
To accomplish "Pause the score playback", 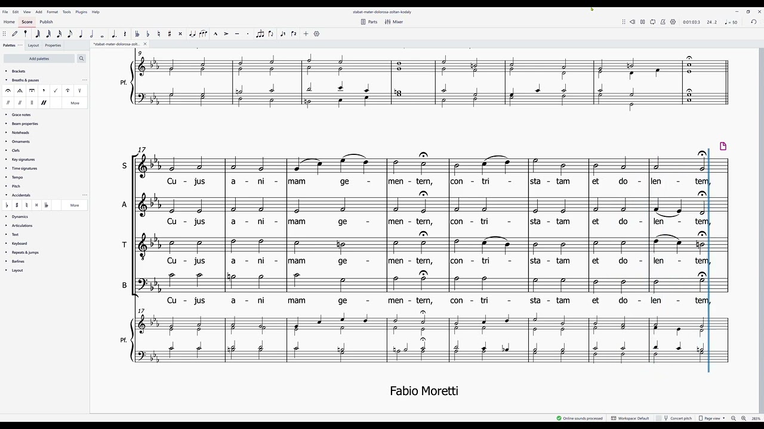I will pos(642,22).
